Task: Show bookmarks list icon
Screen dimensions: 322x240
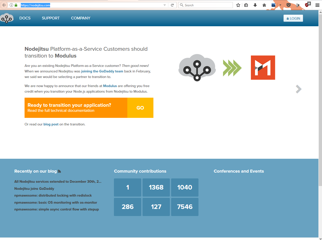Action: [246, 5]
